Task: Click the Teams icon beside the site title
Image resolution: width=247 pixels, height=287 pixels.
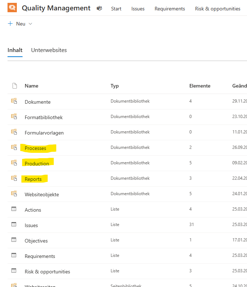Action: pos(100,8)
